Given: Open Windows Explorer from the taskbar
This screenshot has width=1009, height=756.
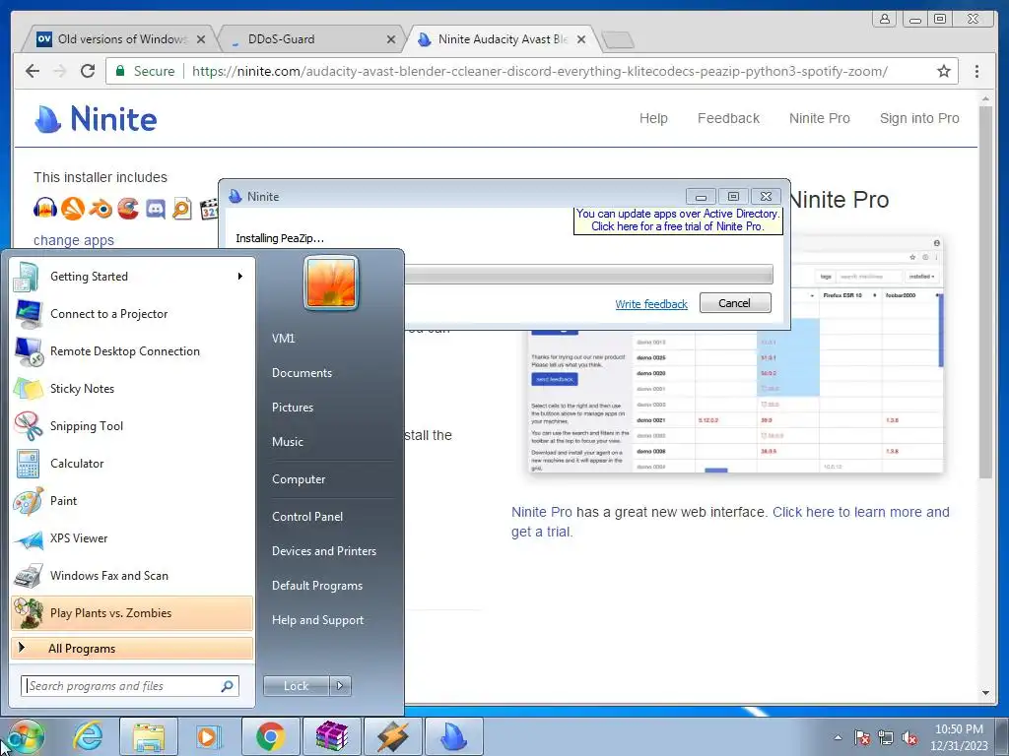Looking at the screenshot, I should click(149, 736).
